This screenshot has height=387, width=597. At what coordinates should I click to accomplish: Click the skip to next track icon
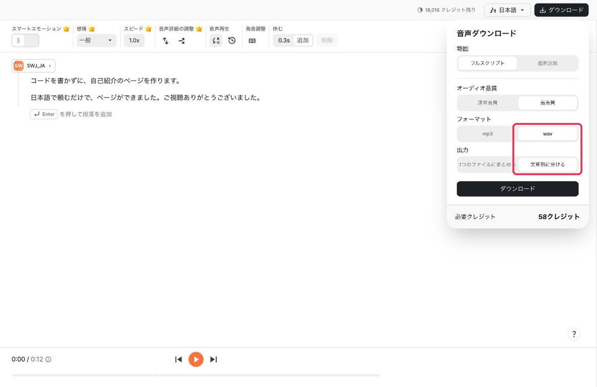point(213,359)
